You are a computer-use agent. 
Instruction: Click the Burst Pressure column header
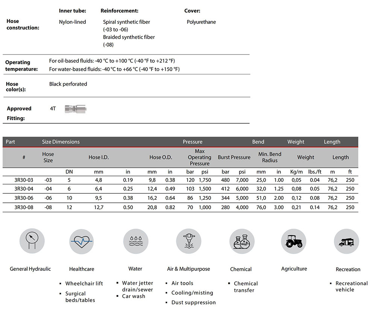coord(234,157)
